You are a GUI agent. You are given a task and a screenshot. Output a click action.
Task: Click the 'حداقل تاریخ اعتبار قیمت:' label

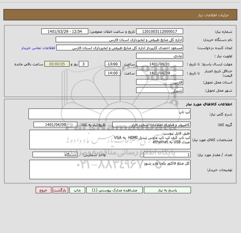(218, 73)
